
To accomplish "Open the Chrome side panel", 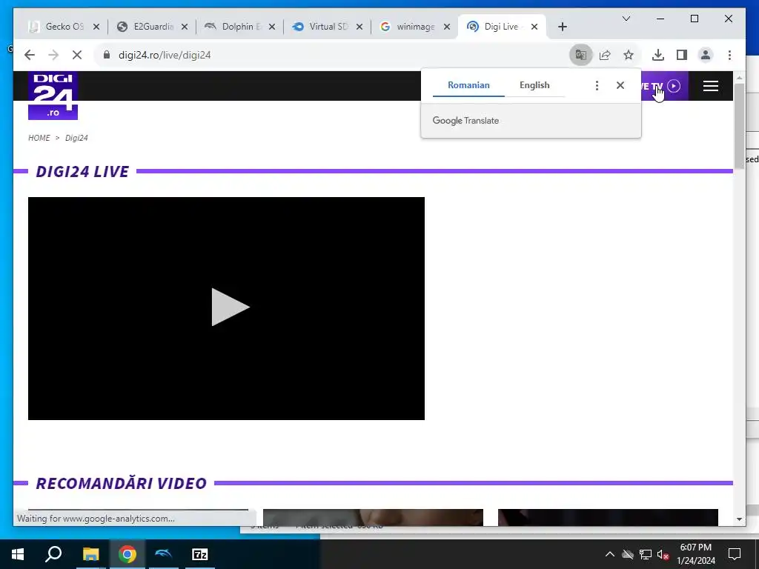I will [x=682, y=55].
